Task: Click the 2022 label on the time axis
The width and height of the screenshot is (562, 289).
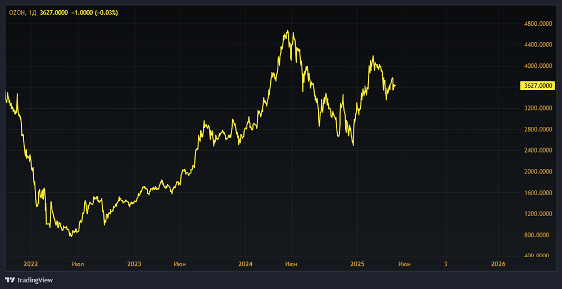Action: point(30,264)
